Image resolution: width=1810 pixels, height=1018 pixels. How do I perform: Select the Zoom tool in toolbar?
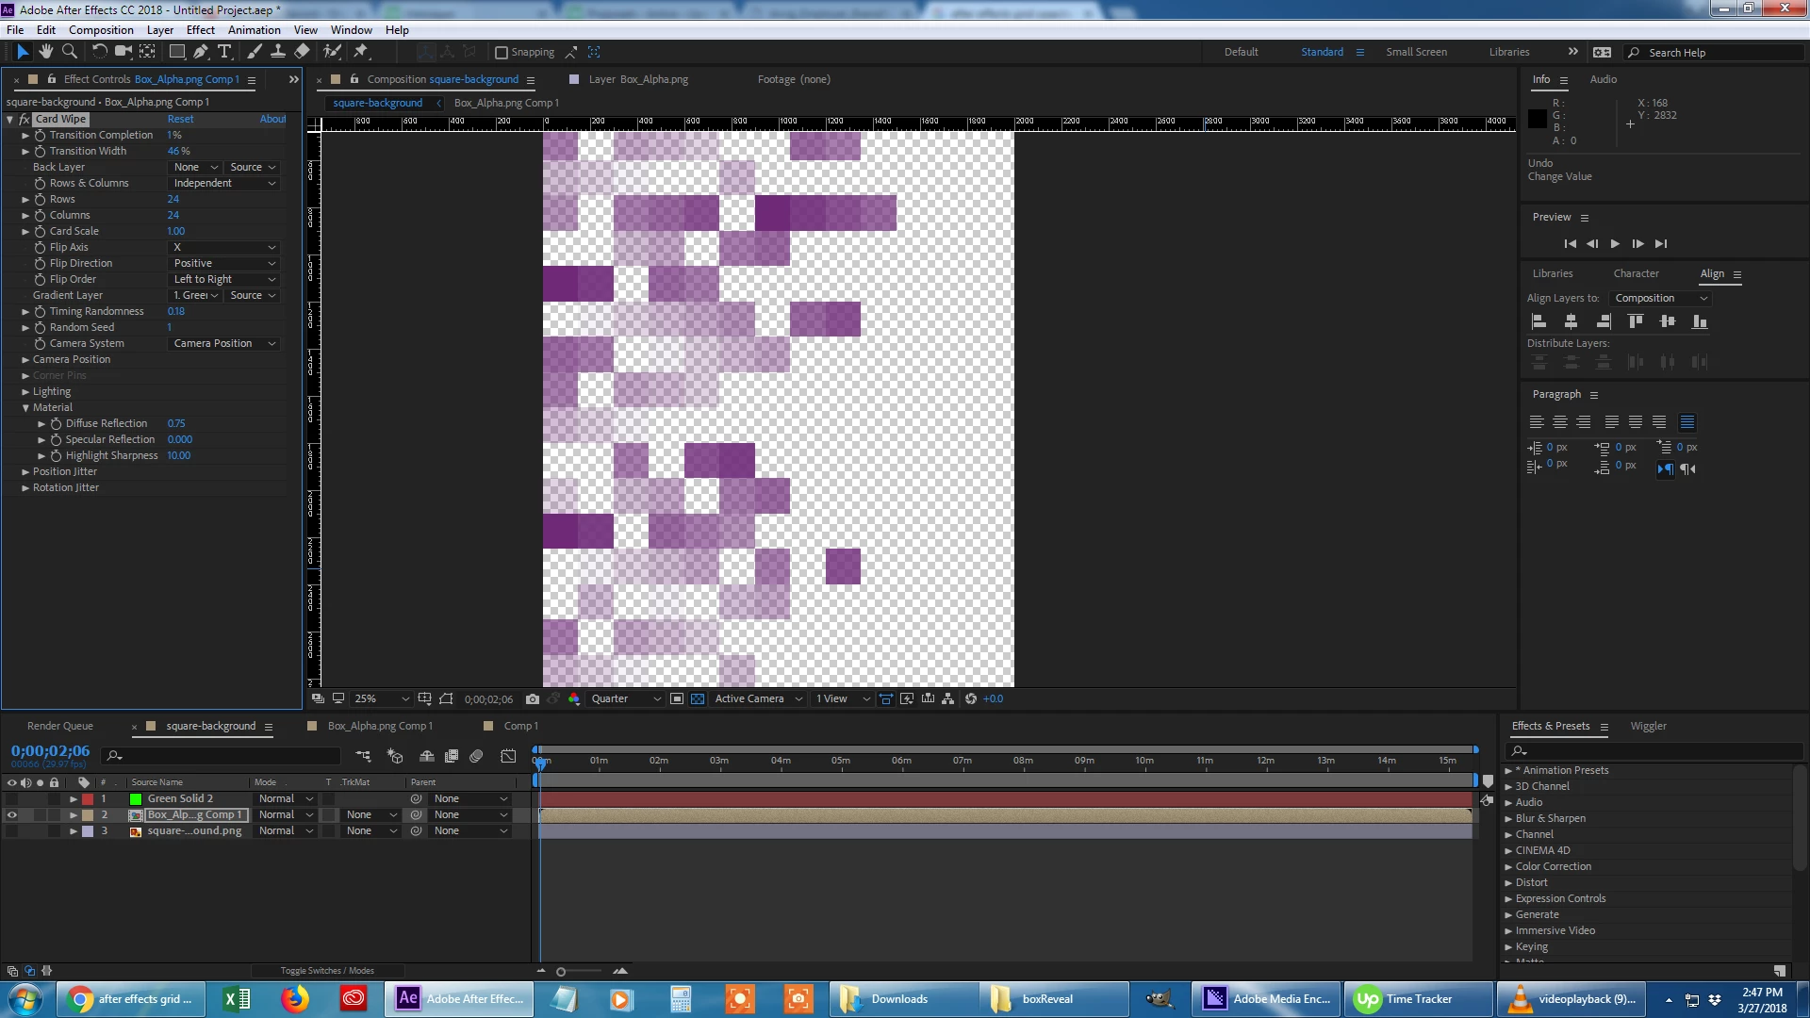point(69,52)
